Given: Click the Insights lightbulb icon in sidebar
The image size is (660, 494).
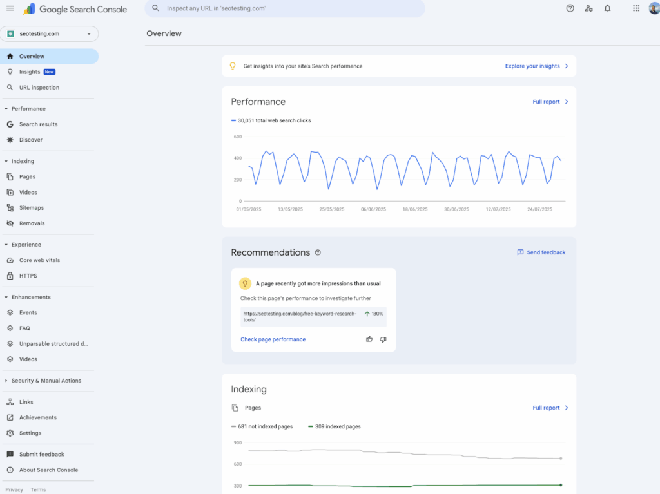Looking at the screenshot, I should click(x=10, y=72).
